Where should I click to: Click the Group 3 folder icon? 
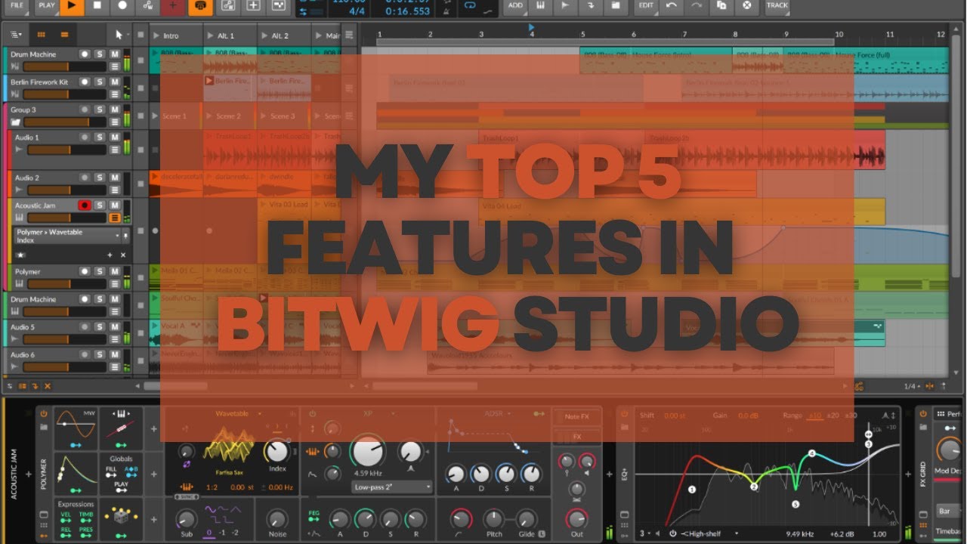15,122
